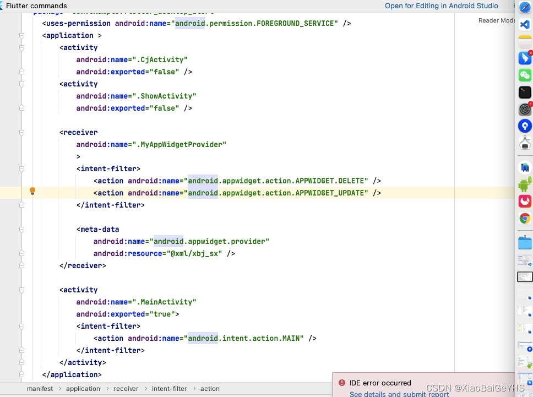Image resolution: width=533 pixels, height=397 pixels.
Task: Collapse the receiver's intent-filter fold marker
Action: coord(22,169)
